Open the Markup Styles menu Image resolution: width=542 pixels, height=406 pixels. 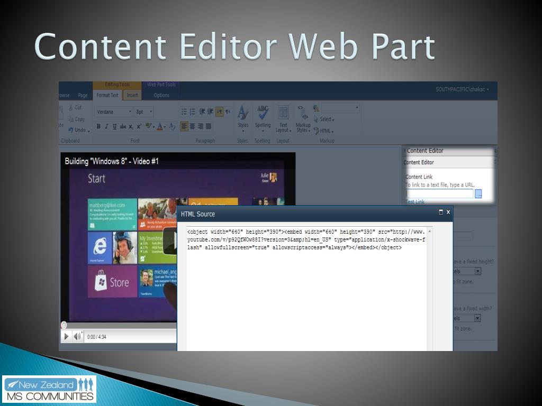coord(303,119)
